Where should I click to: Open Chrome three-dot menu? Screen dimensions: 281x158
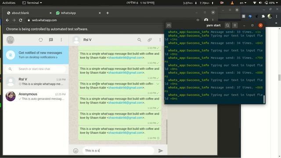point(213,20)
